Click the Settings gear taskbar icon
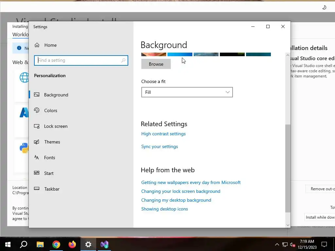Image resolution: width=335 pixels, height=251 pixels. point(88,244)
